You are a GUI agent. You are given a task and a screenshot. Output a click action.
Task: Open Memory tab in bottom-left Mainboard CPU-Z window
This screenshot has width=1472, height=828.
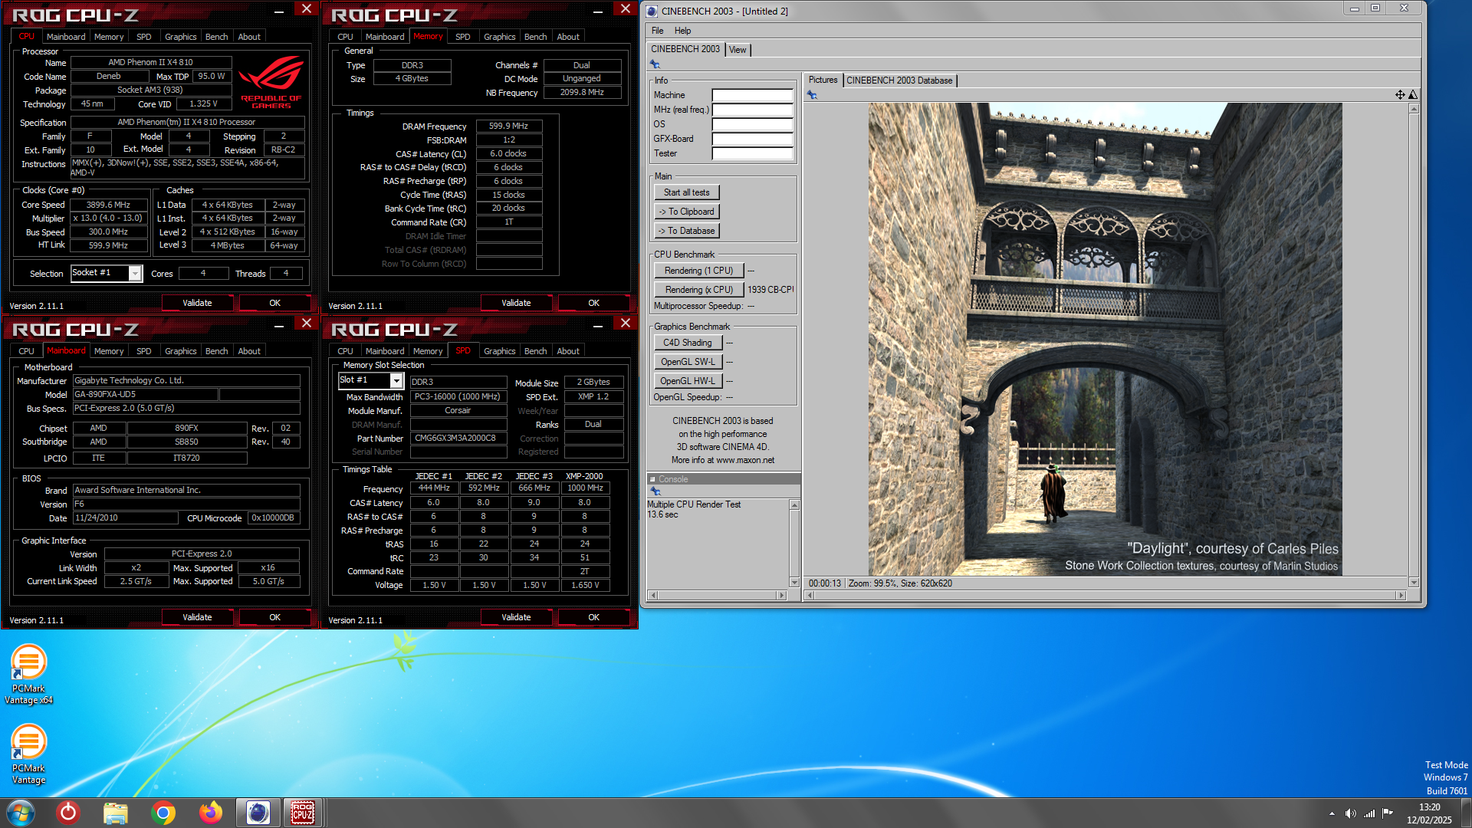[x=109, y=351]
